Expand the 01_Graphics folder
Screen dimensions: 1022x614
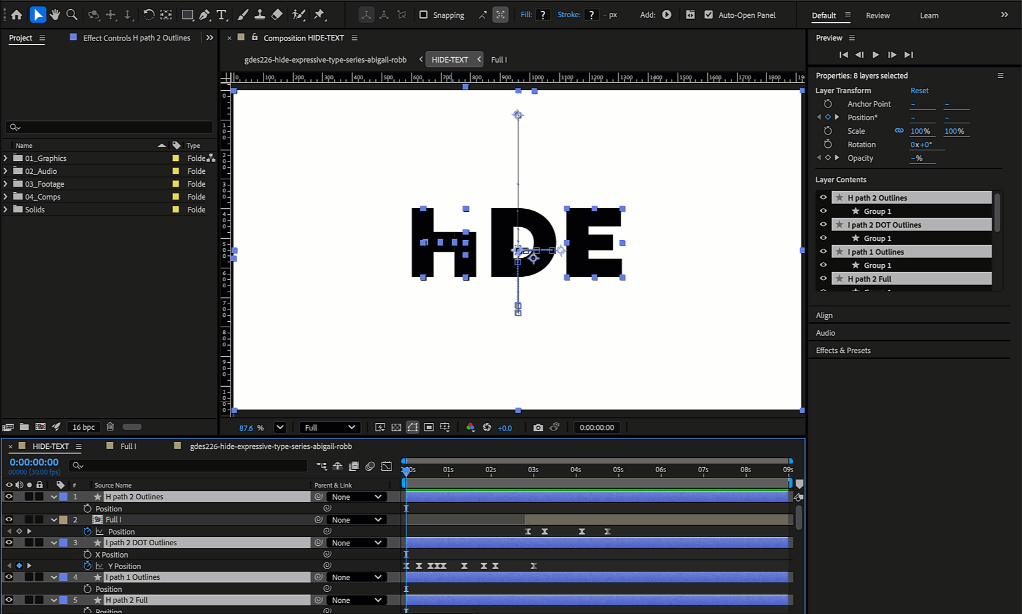point(6,158)
